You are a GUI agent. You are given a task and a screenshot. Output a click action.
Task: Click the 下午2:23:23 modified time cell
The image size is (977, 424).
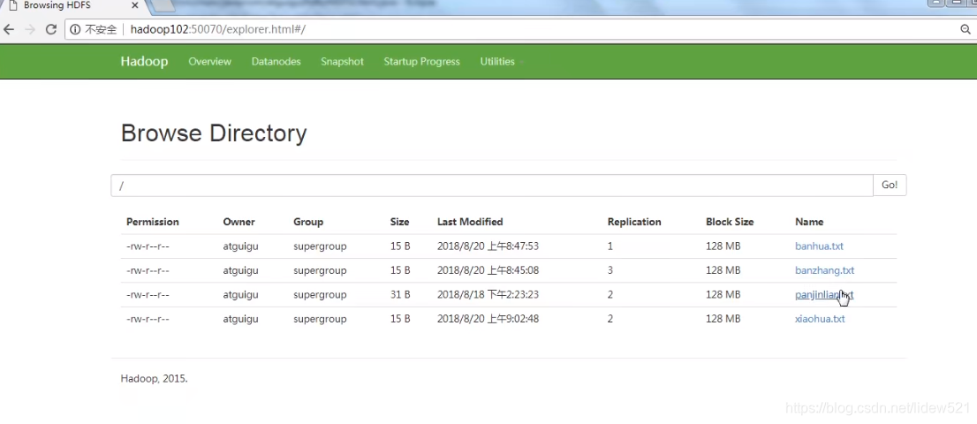488,294
